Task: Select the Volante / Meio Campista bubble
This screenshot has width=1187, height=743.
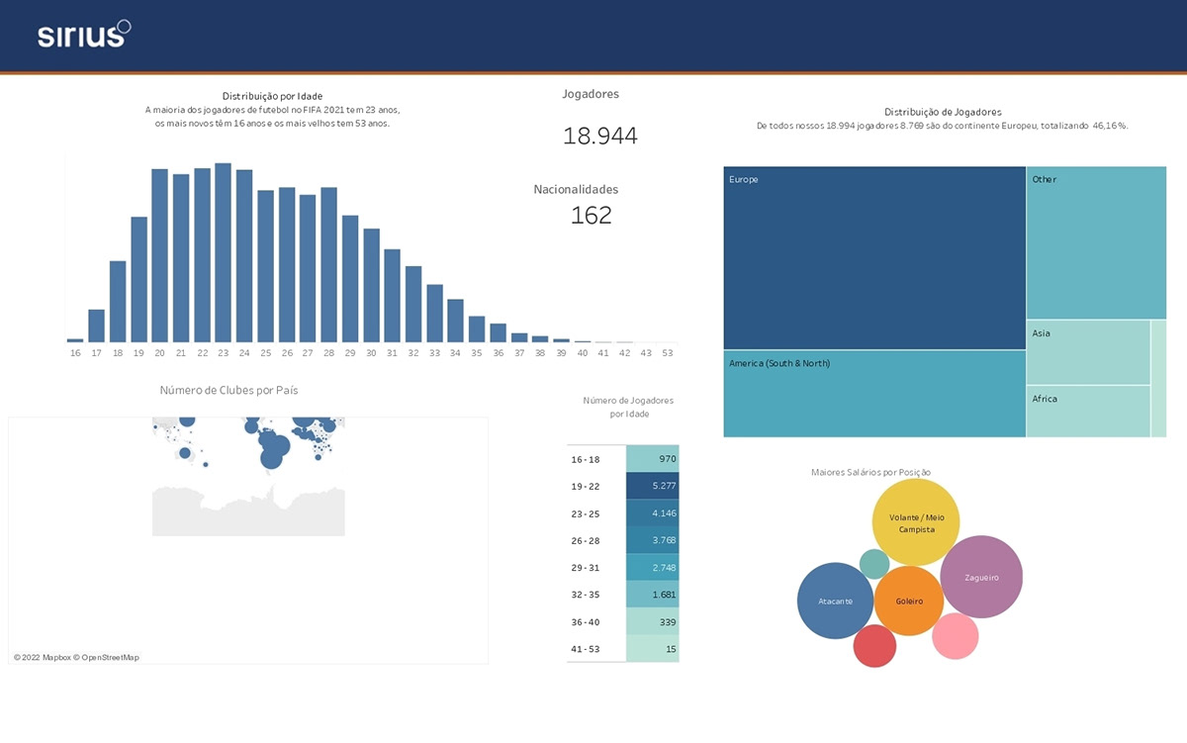Action: point(916,523)
